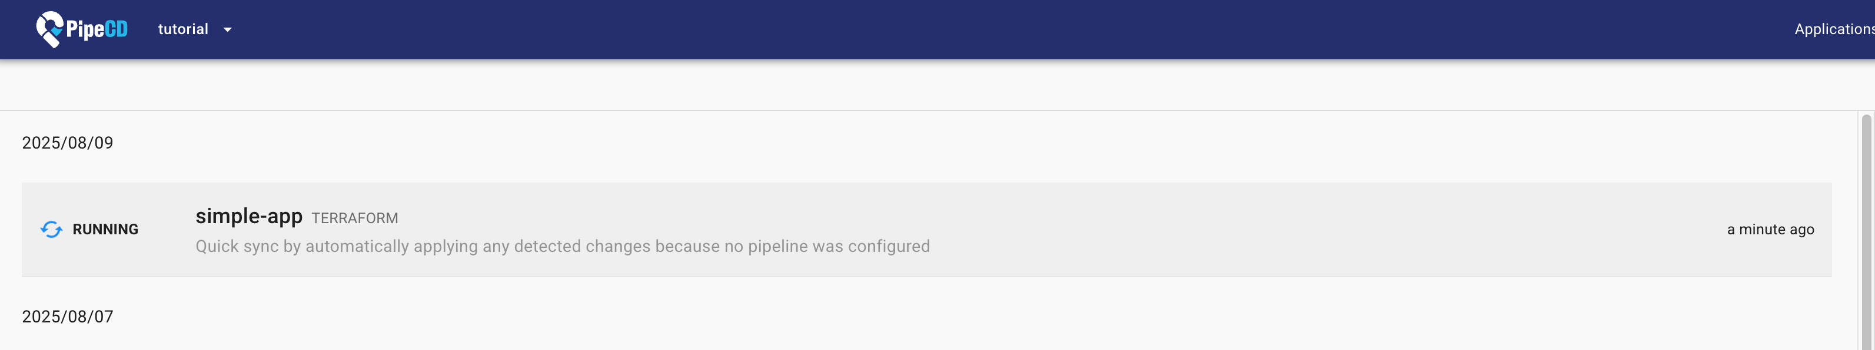This screenshot has width=1875, height=350.
Task: Expand the dropdown arrow beside tutorial
Action: 227,30
